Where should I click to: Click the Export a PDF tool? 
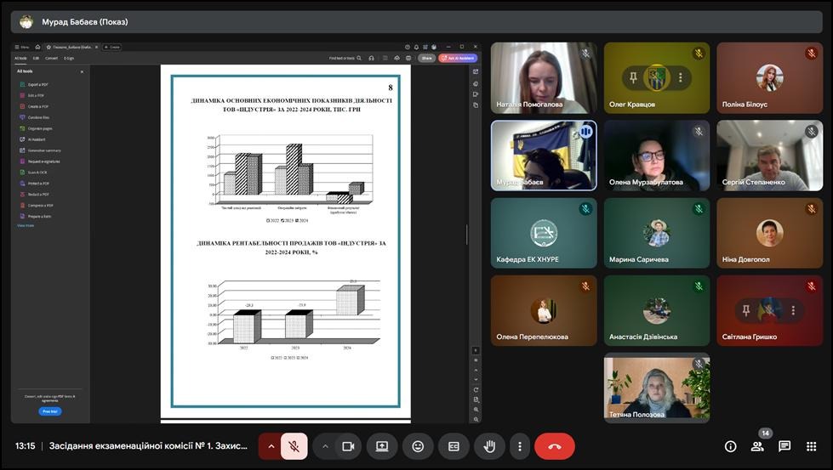[x=37, y=85]
